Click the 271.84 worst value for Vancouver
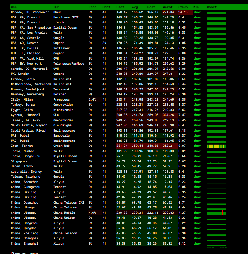This screenshot has height=254, width=248. pyautogui.click(x=168, y=12)
